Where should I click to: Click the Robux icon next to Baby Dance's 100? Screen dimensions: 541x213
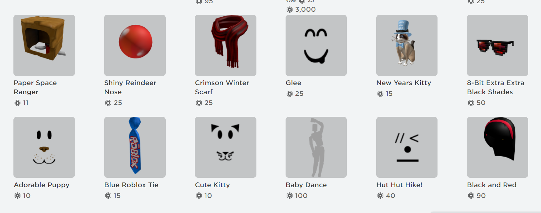[289, 196]
